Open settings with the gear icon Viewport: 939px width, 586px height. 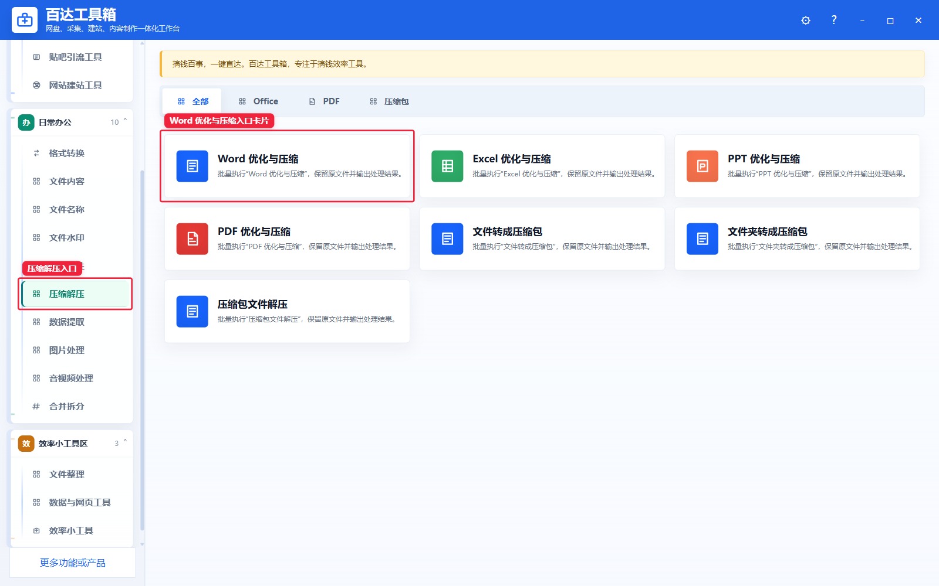[x=806, y=21]
